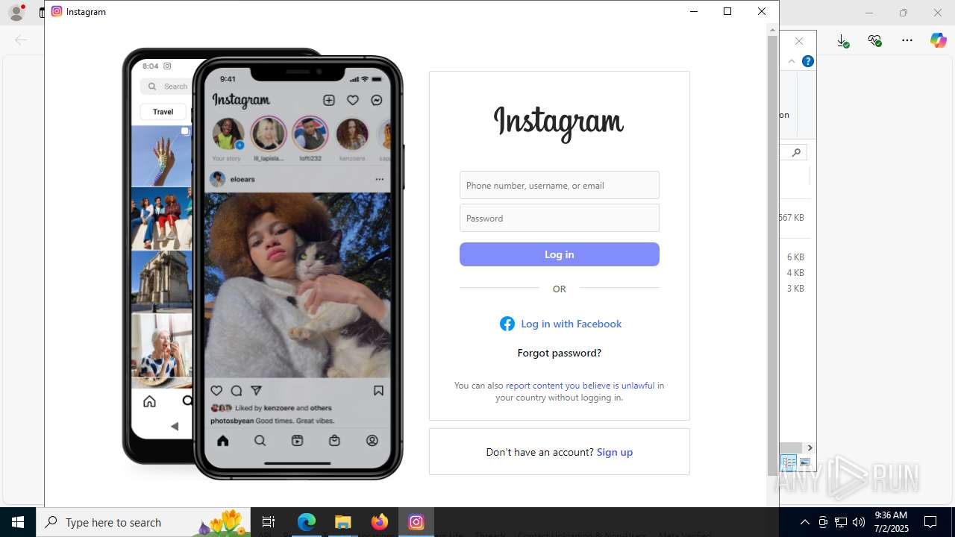Screen dimensions: 955x537
Task: Click the profile icon in phone bottom bar
Action: 372,441
